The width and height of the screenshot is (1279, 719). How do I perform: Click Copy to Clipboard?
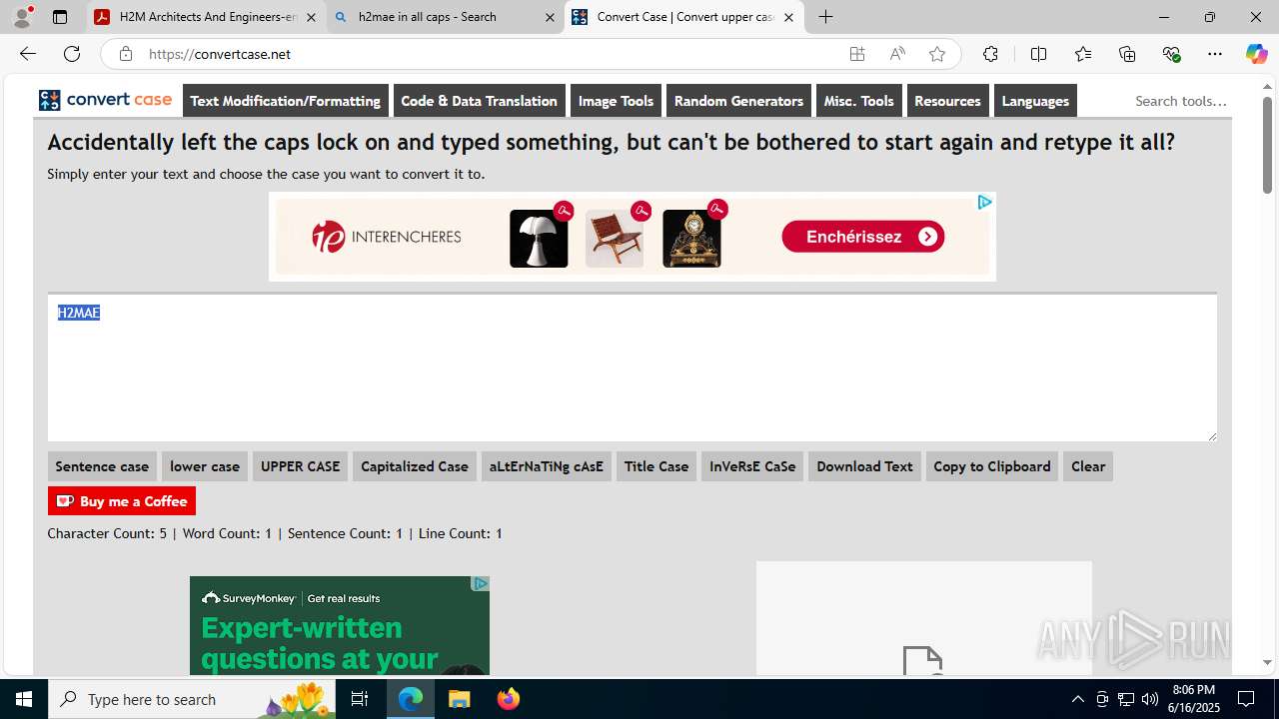pos(992,466)
